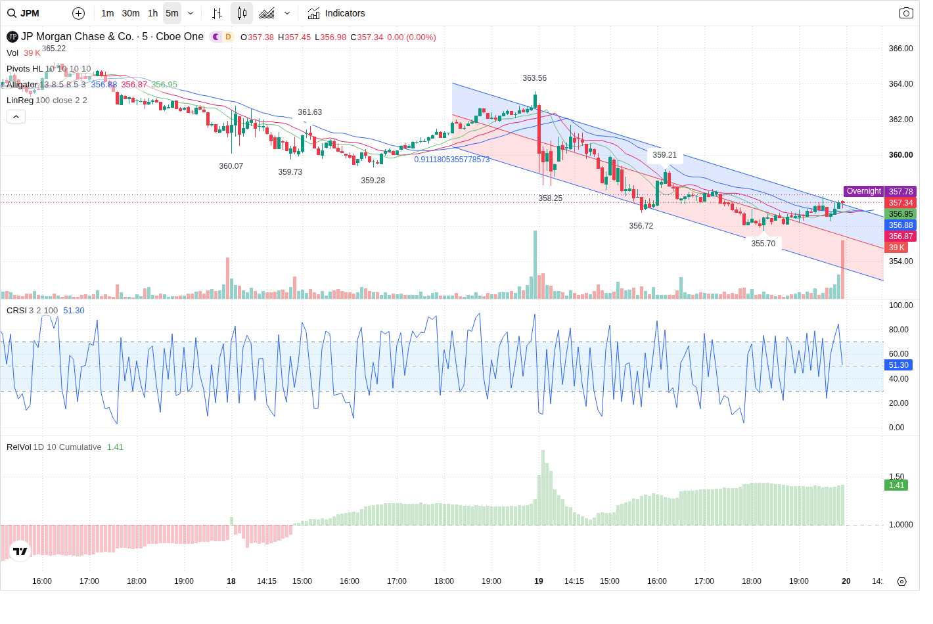Click the 366.00 price axis level

(x=901, y=49)
